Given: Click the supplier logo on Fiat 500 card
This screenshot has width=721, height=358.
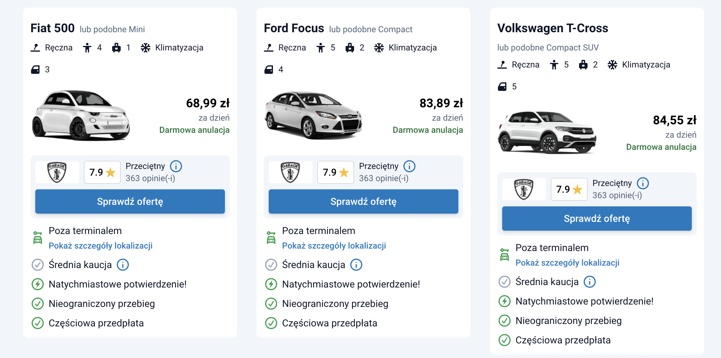Looking at the screenshot, I should pyautogui.click(x=57, y=172).
